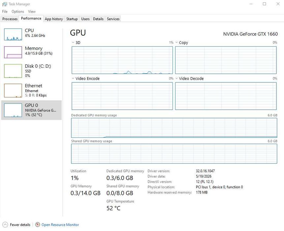284x231 pixels.
Task: Open the Video Decode engine dropdown chevron
Action: [x=176, y=78]
